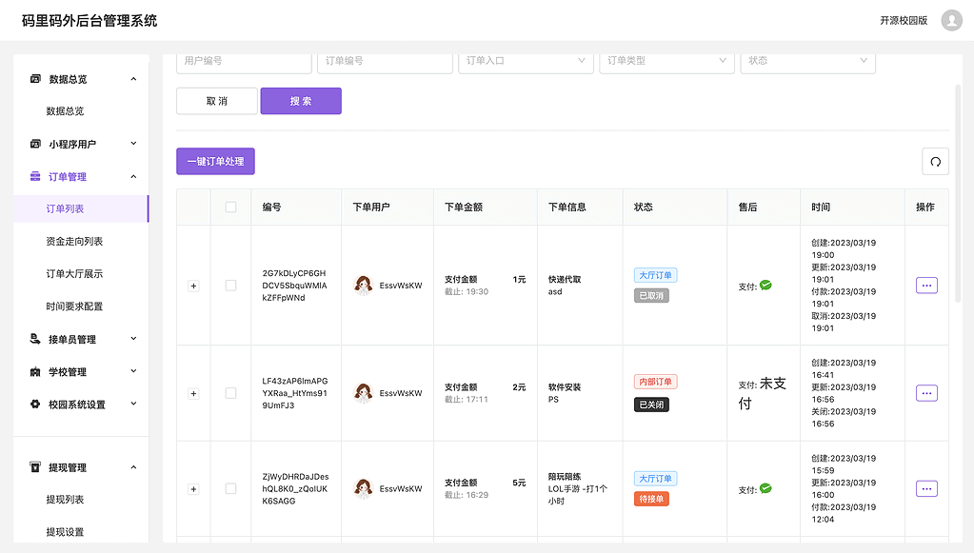
Task: Open the 状态 dropdown filter
Action: point(807,61)
